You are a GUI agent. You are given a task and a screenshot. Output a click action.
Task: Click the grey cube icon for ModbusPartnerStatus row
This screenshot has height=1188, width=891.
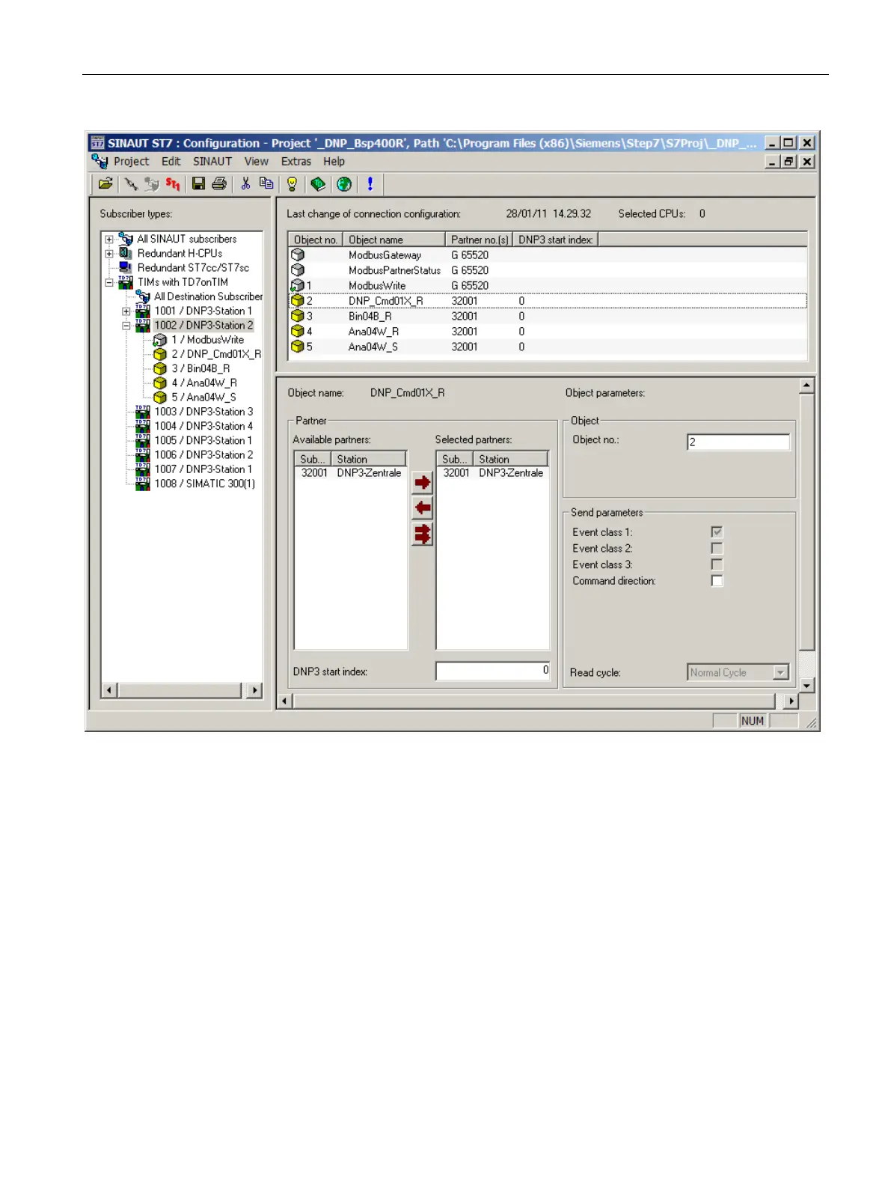(298, 270)
